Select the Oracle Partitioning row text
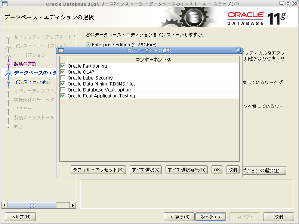The image size is (299, 224). click(87, 66)
